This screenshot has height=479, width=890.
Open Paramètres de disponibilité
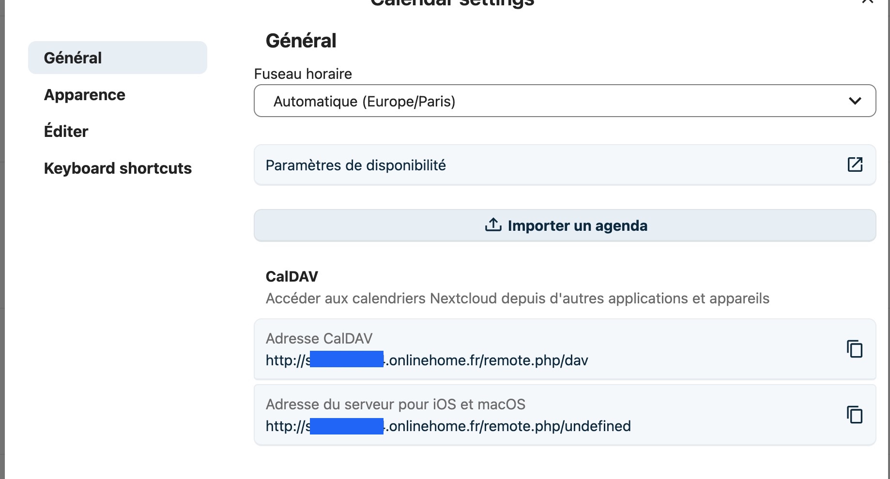tap(356, 165)
